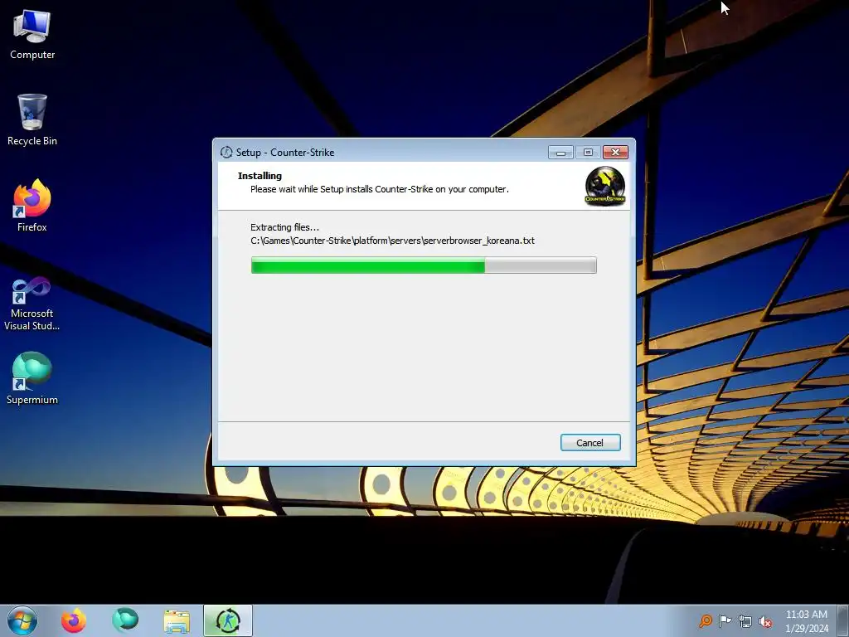This screenshot has width=849, height=637.
Task: Open Windows Explorer from the taskbar
Action: pos(177,621)
